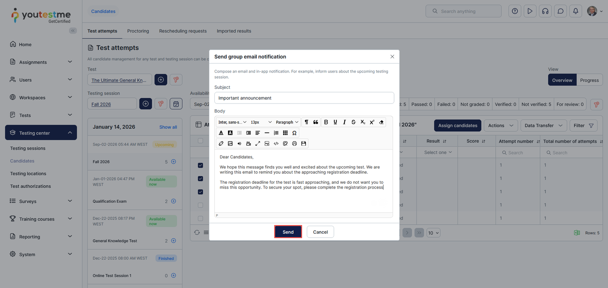608x288 pixels.
Task: Clear formatting with the eraser icon
Action: [381, 122]
